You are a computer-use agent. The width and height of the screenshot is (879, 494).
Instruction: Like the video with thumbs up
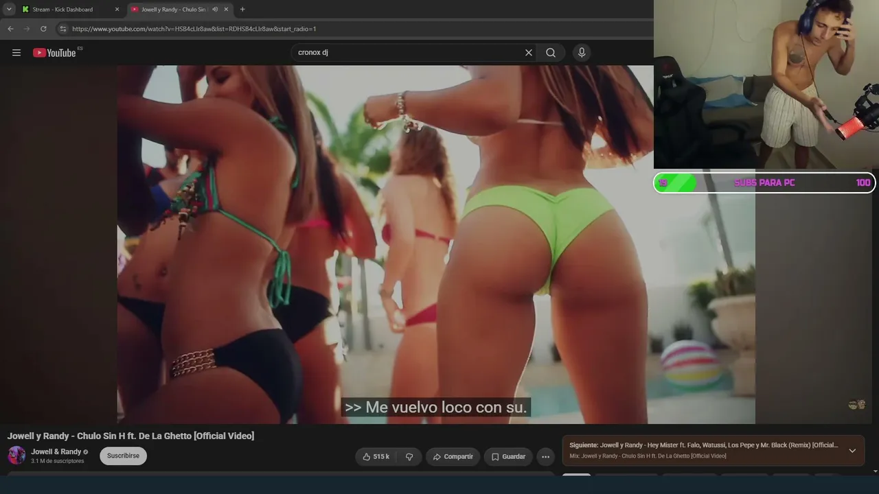tap(376, 456)
